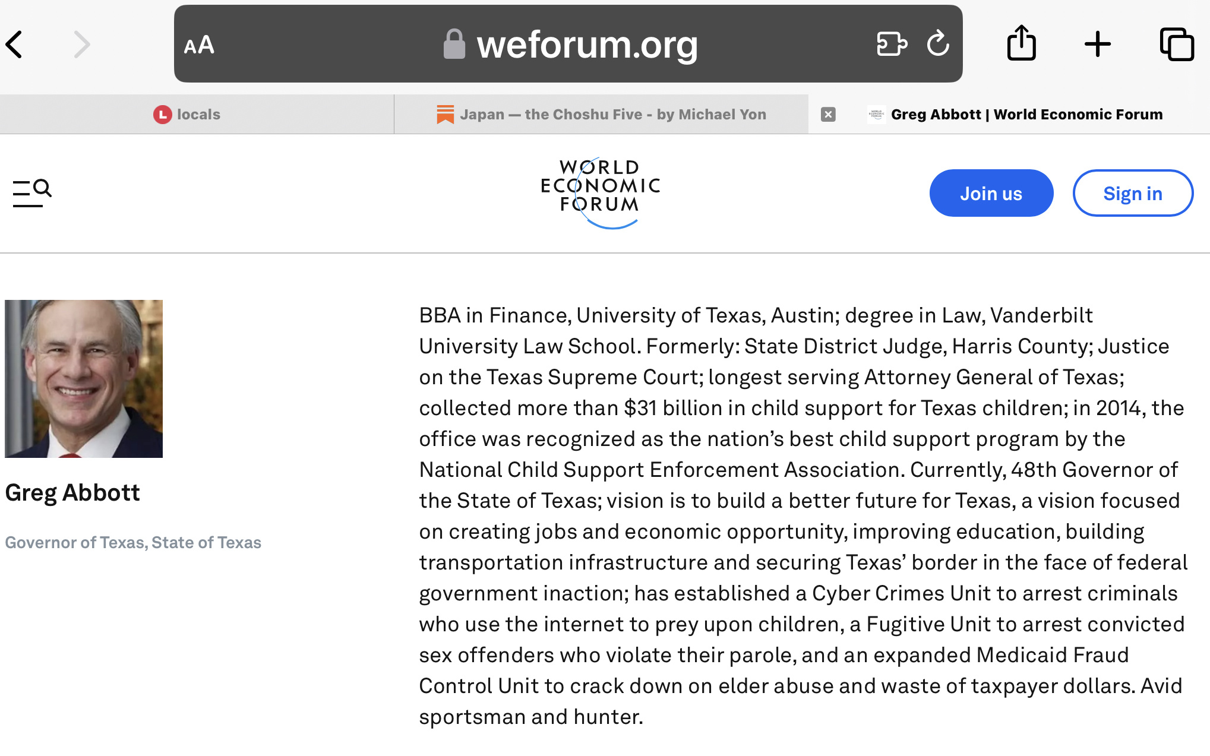This screenshot has height=756, width=1210.
Task: Click the orange Substack favicon on Japan tab
Action: click(x=445, y=114)
